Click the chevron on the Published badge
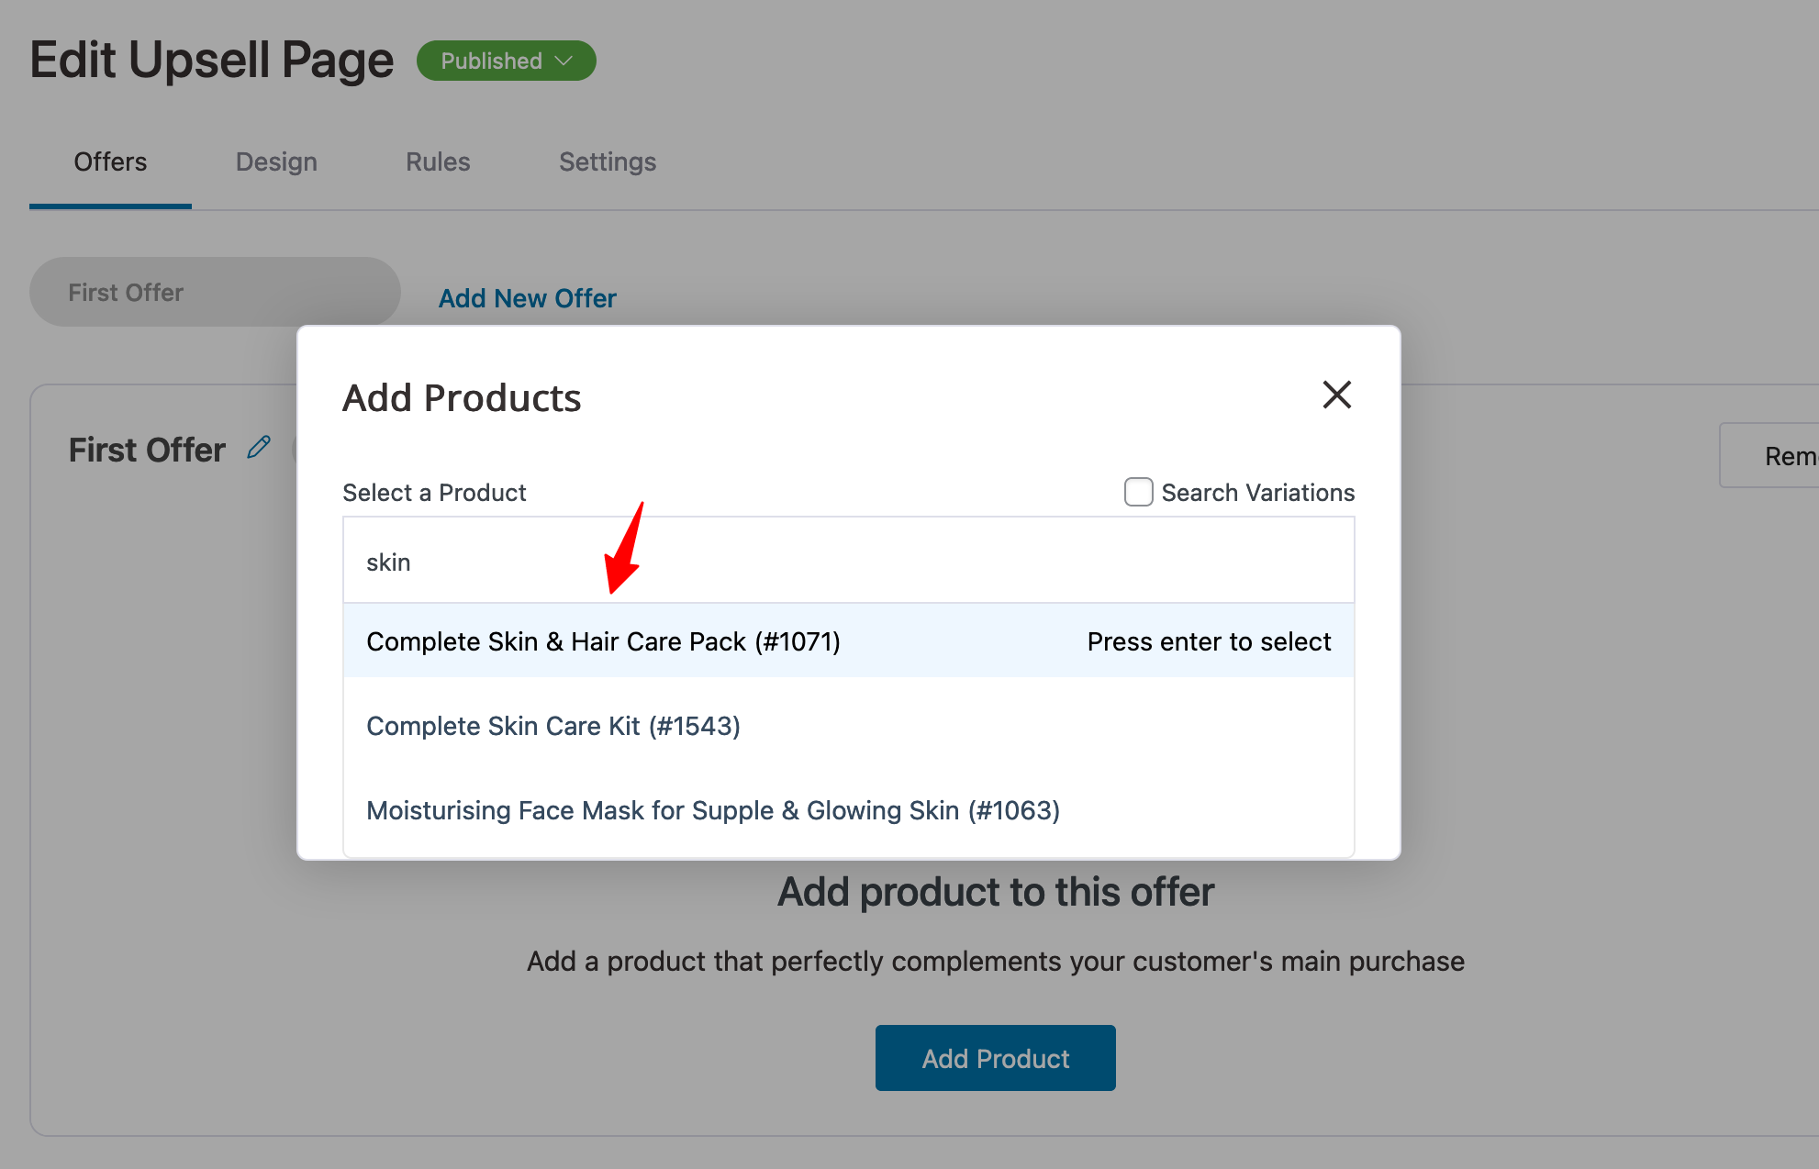 [x=563, y=61]
